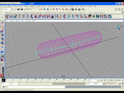124x93 pixels.
Task: Click the playback end field 24.00
Action: (x=89, y=84)
